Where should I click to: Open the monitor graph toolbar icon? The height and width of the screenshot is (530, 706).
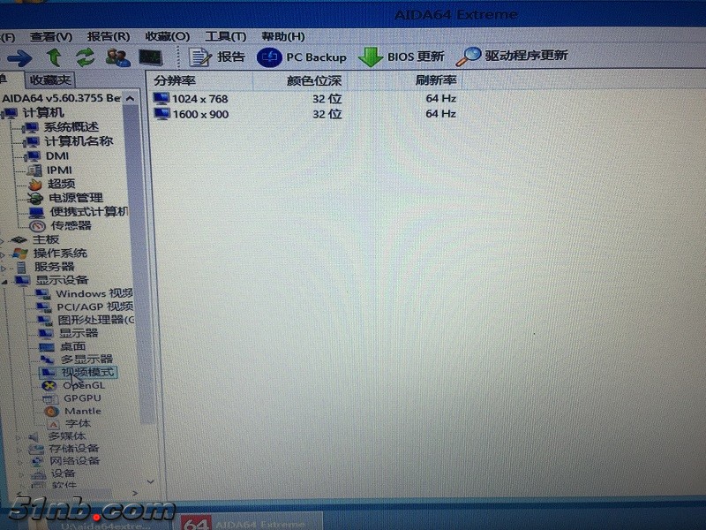pyautogui.click(x=150, y=57)
